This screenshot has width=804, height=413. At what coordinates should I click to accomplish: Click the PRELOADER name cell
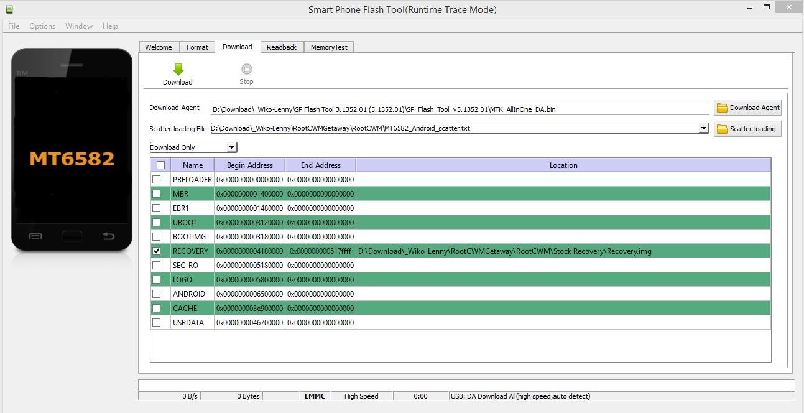pos(193,179)
